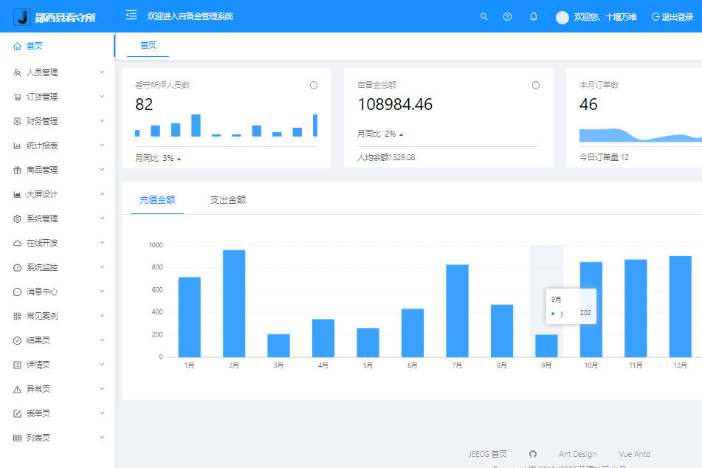The width and height of the screenshot is (702, 468).
Task: Expand the 统计报表 menu chevron
Action: point(102,145)
